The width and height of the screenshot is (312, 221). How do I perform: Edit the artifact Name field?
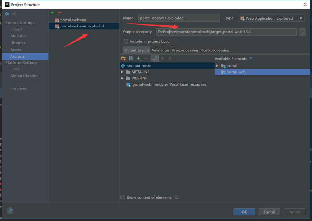179,18
